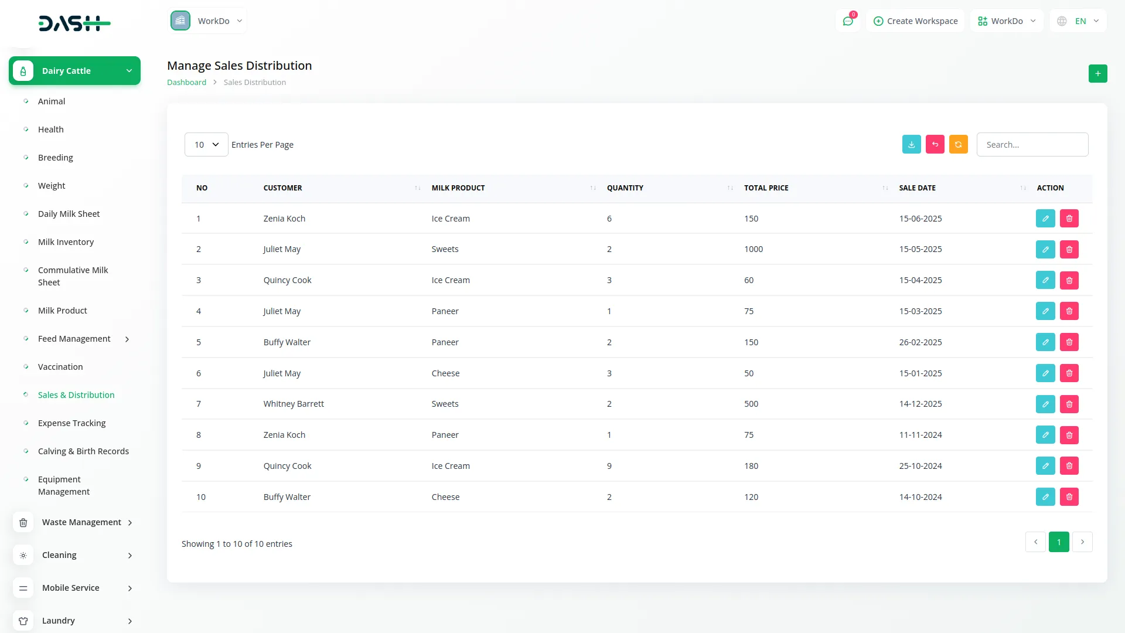The height and width of the screenshot is (633, 1125).
Task: Click the pink reset icon beside search
Action: coord(935,144)
